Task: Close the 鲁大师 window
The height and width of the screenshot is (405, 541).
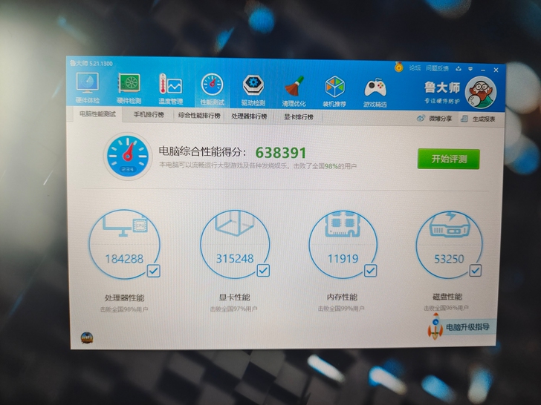Action: [x=496, y=70]
